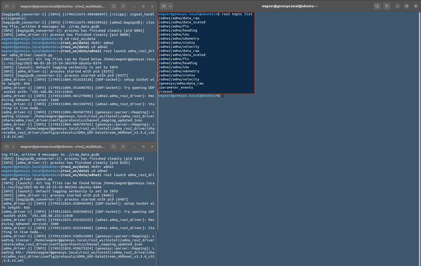Click the '/adma2/adma/velocity' topic line
The height and width of the screenshot is (266, 421).
[x=179, y=79]
